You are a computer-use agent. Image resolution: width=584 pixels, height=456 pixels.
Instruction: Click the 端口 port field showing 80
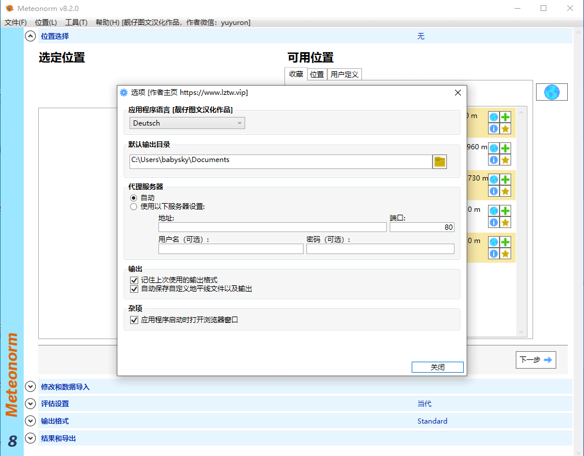[x=422, y=227]
